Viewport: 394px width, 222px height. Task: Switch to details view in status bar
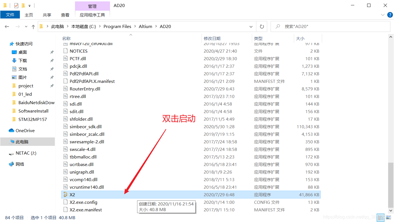381,218
